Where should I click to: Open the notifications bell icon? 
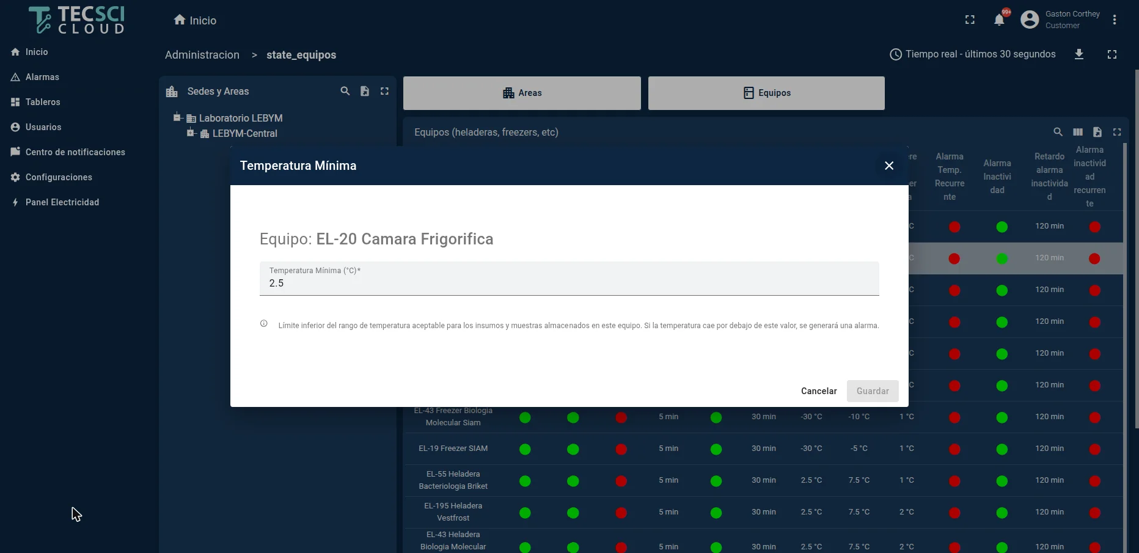[999, 20]
